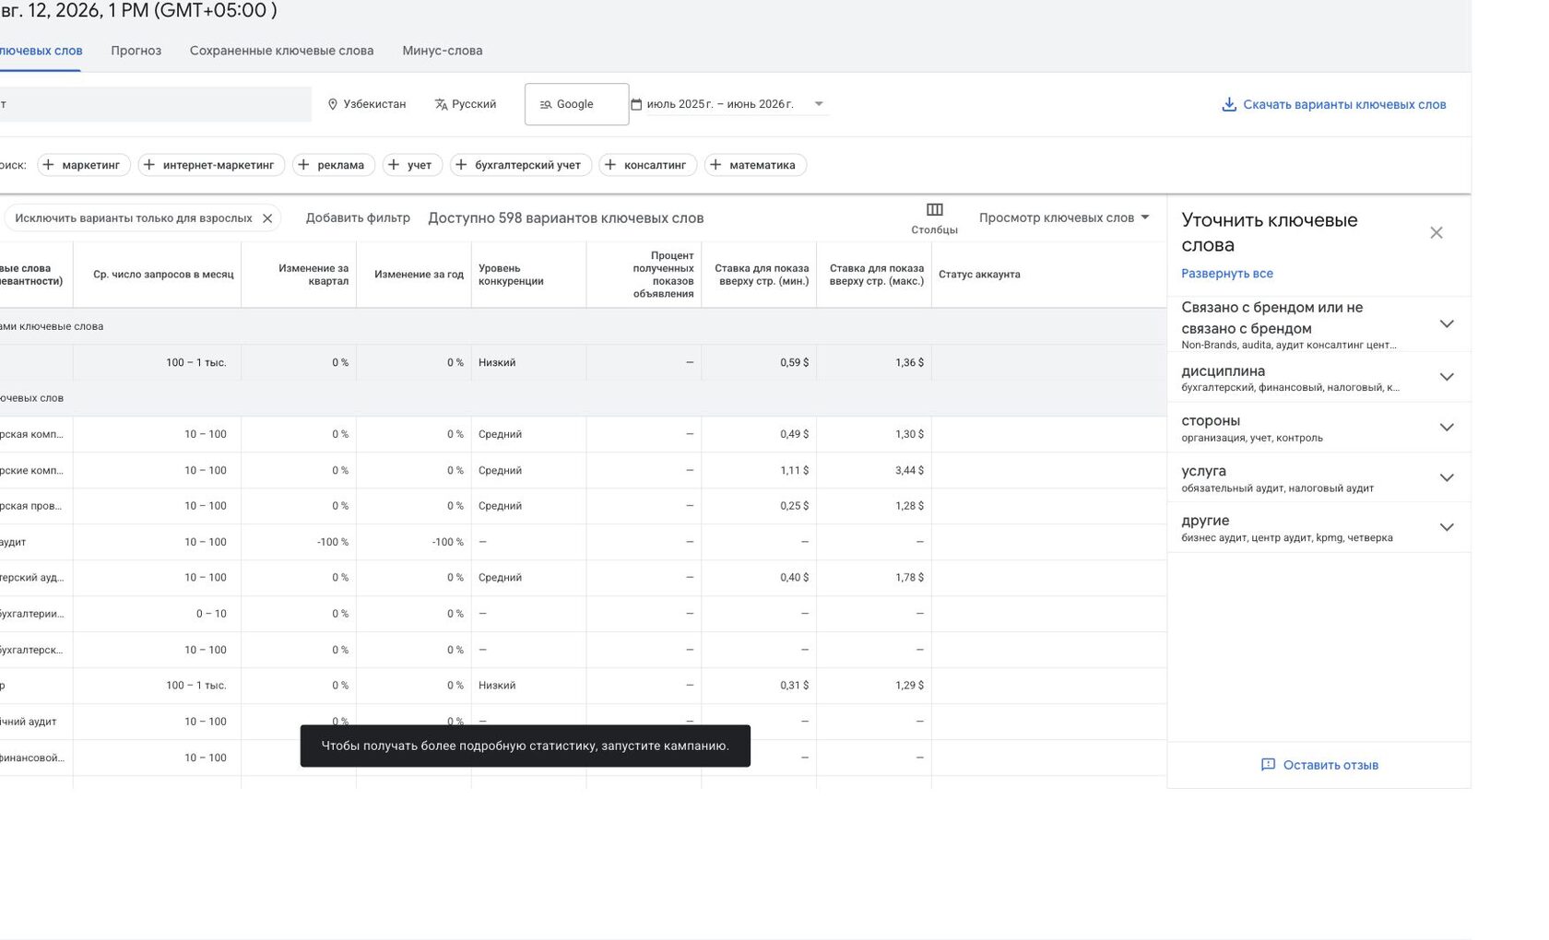Click Оставить отзыв feedback link
The width and height of the screenshot is (1549, 940).
click(x=1330, y=765)
